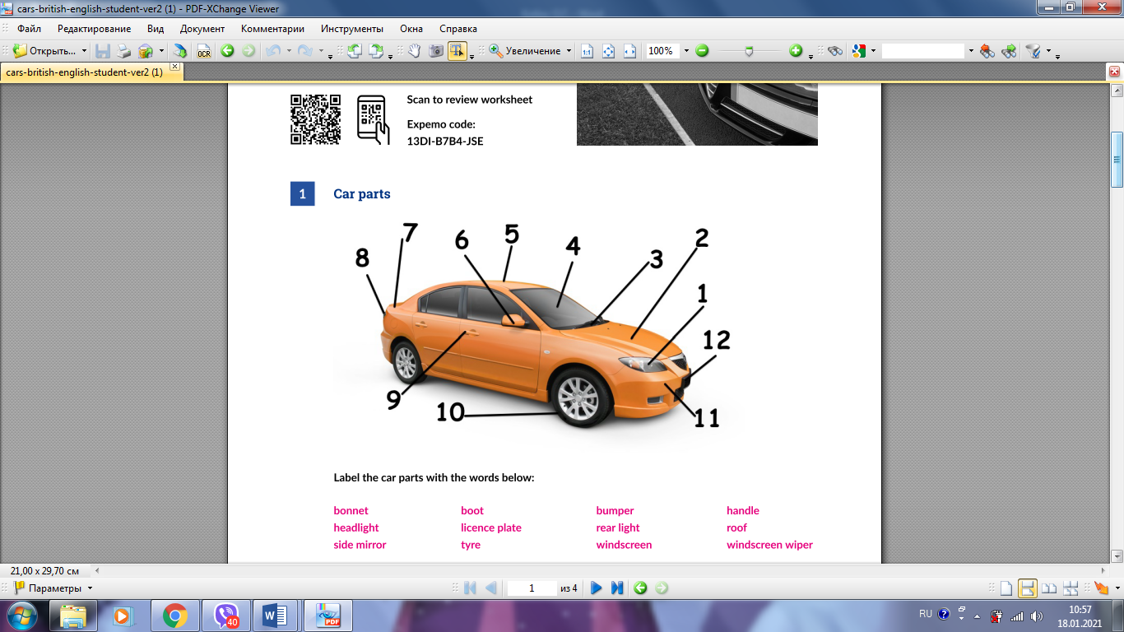Click the Undo arrow icon
The height and width of the screenshot is (632, 1124).
click(273, 51)
